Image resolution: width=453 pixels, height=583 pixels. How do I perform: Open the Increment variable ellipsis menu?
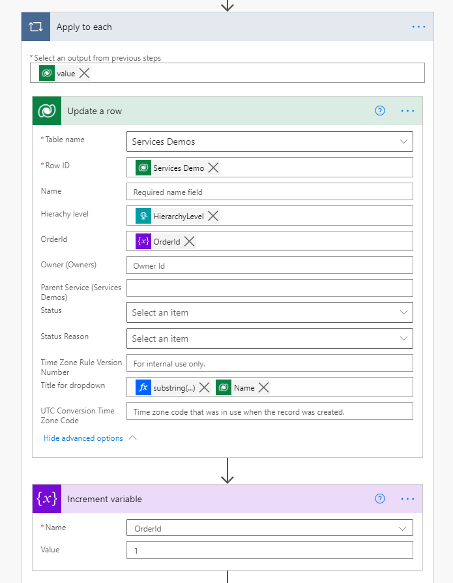[408, 499]
